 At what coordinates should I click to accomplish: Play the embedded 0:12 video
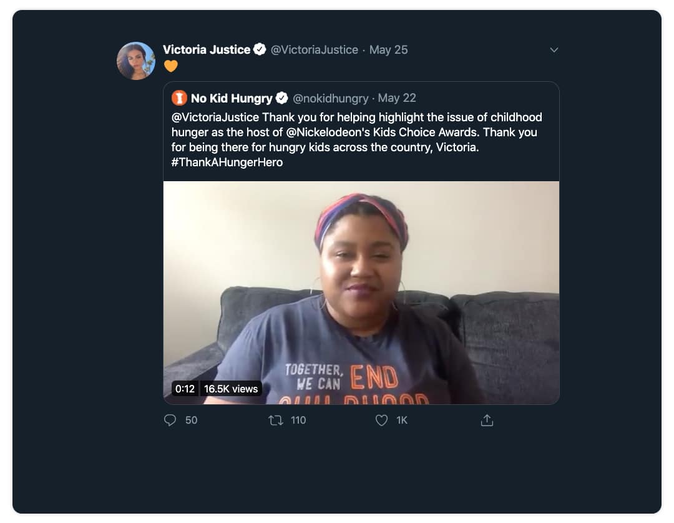tap(361, 292)
